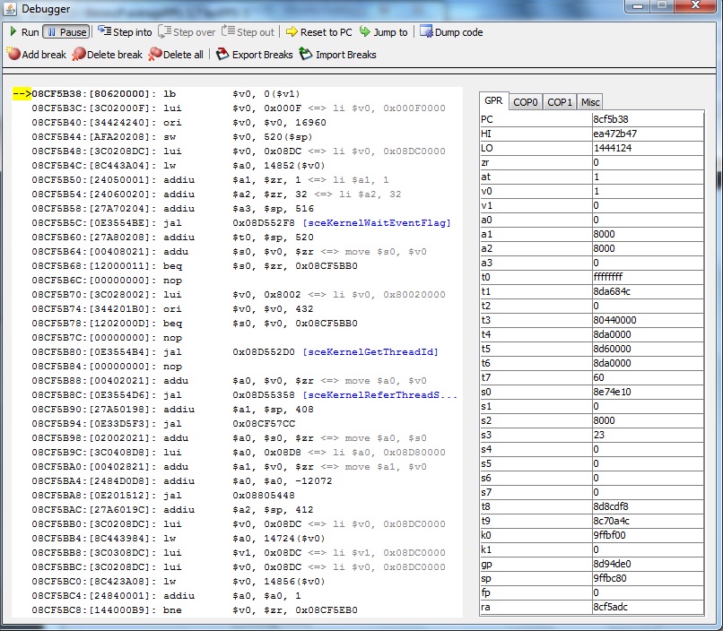The height and width of the screenshot is (631, 723).
Task: Select the GPR tab
Action: click(x=493, y=102)
